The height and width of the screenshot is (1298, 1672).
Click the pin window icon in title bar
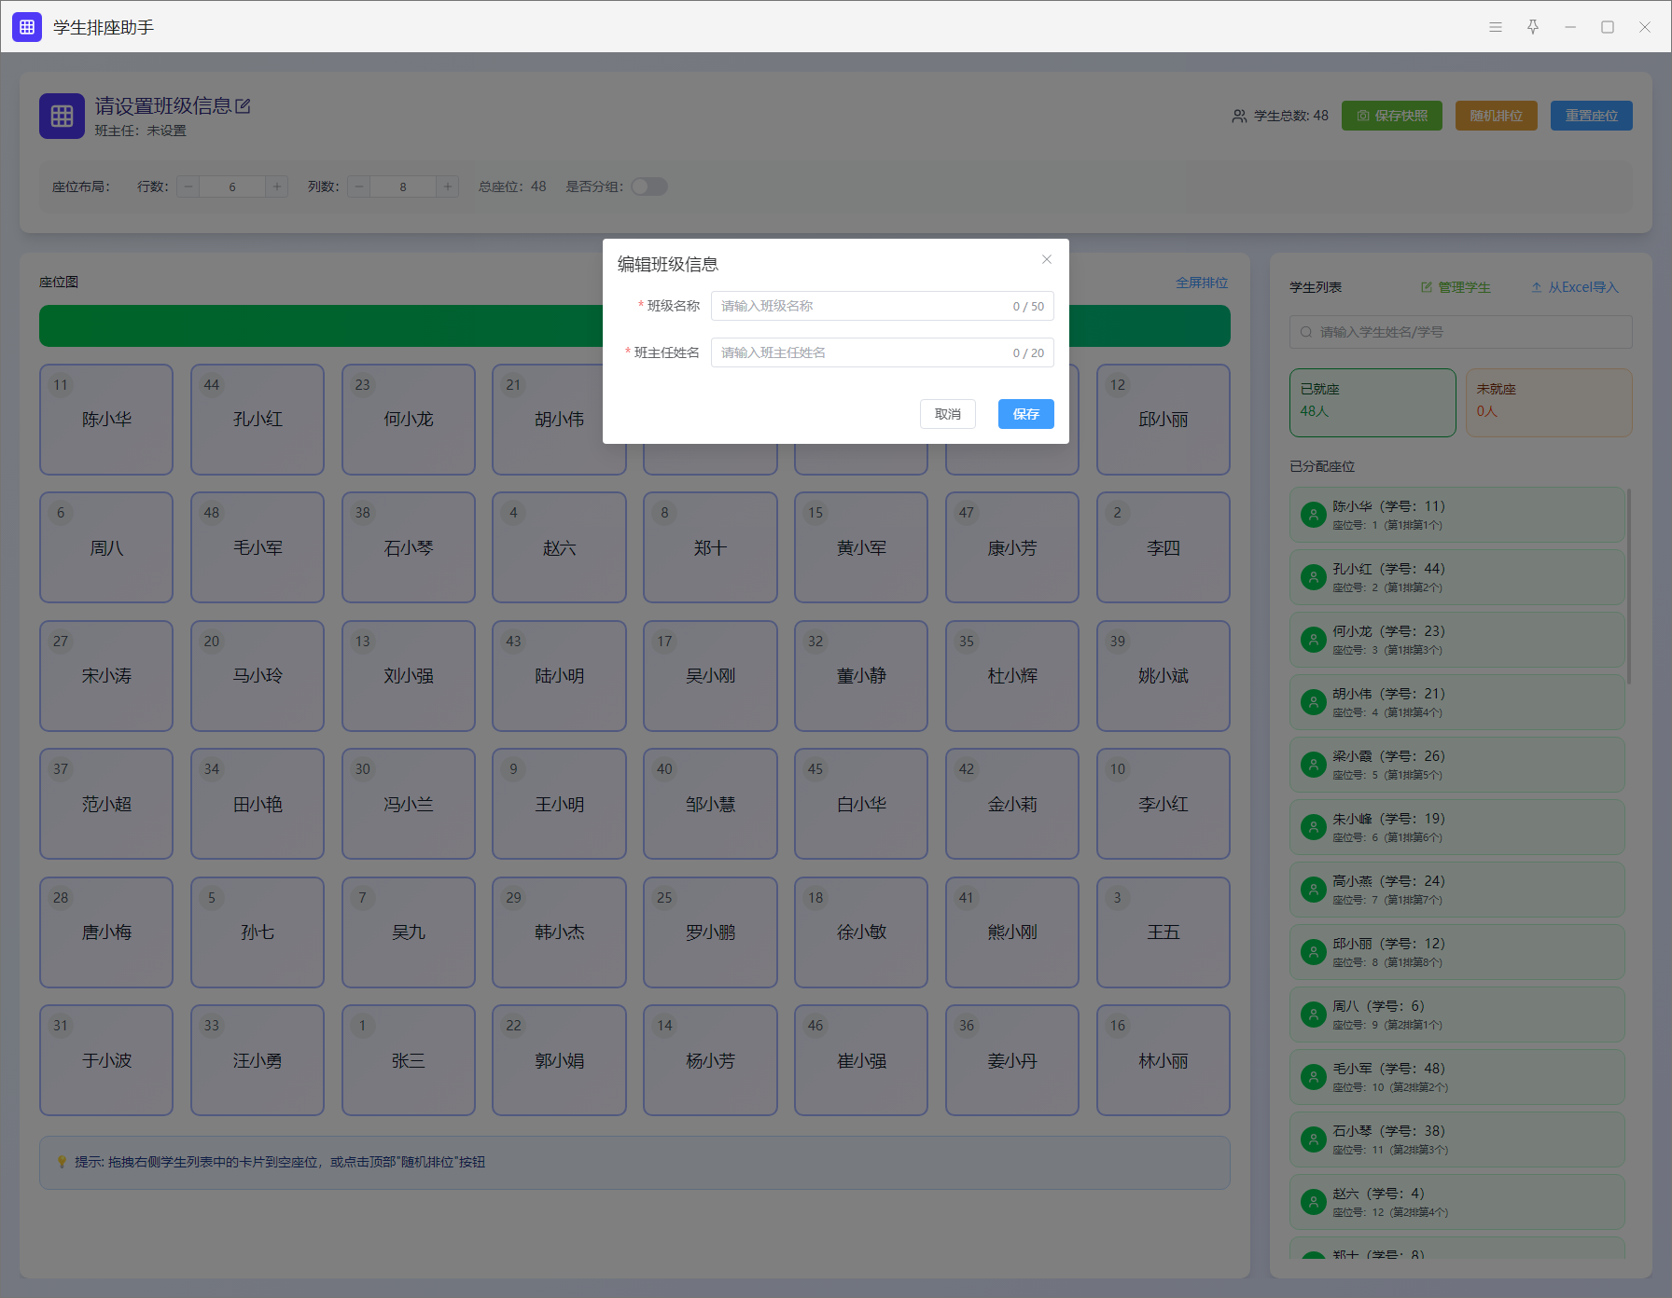(x=1532, y=27)
